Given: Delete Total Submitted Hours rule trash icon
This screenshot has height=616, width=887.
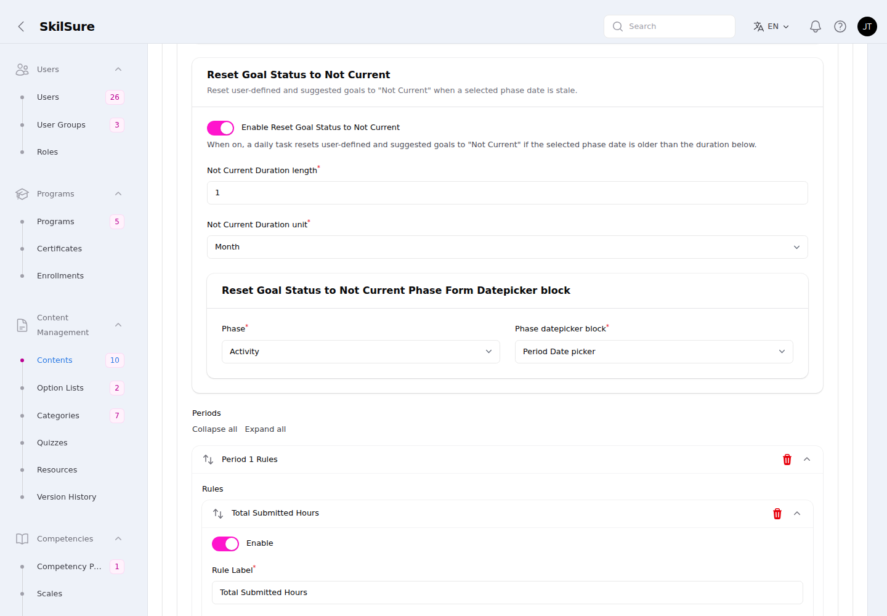Looking at the screenshot, I should click(x=777, y=514).
